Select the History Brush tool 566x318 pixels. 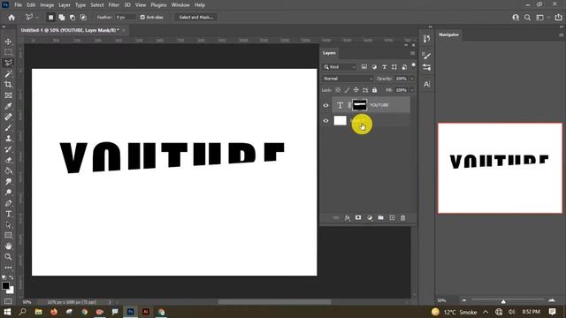8,149
